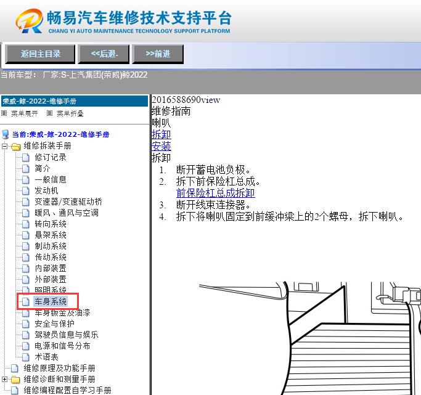Open the 安全与保护 entry
This screenshot has height=395, width=421.
(54, 324)
